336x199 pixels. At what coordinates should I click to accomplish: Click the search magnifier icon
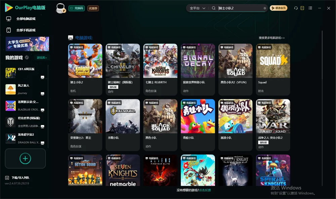214,8
